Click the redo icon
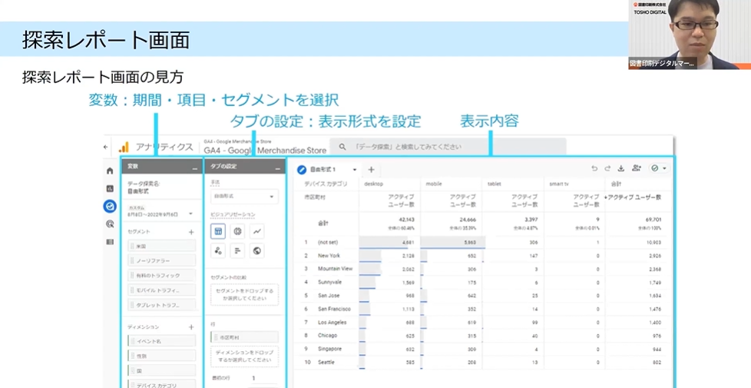 [x=607, y=168]
